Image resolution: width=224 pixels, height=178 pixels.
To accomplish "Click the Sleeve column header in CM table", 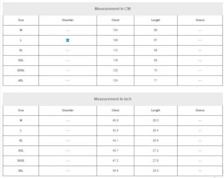I will (200, 20).
